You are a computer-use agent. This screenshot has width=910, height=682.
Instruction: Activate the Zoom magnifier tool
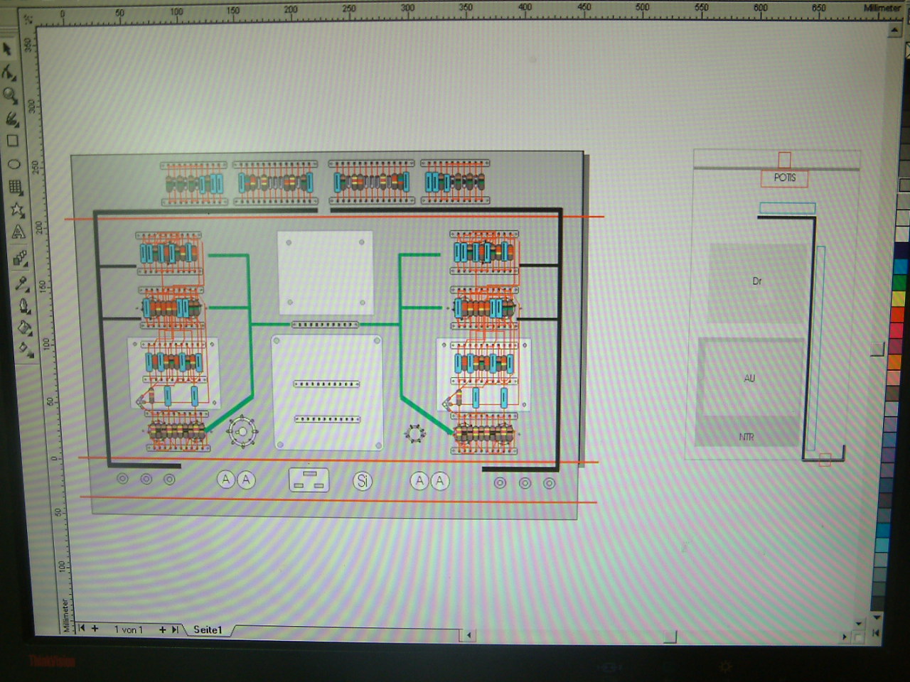click(x=10, y=95)
